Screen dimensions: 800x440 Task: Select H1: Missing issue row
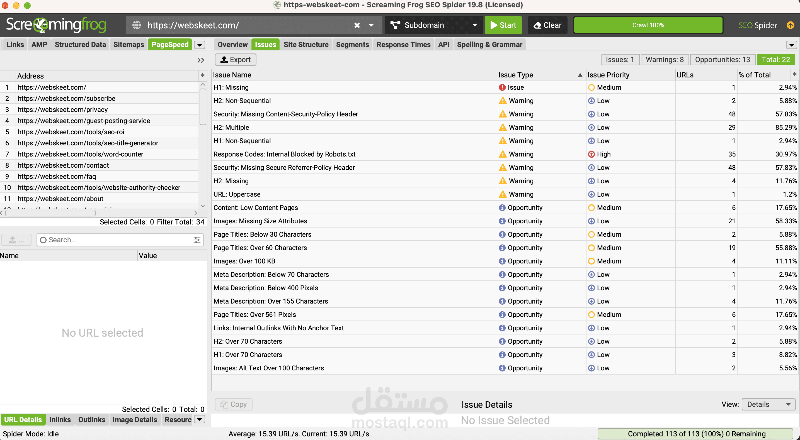click(x=505, y=87)
